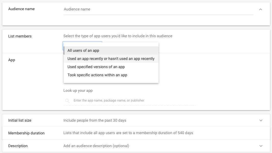
Task: Click the Select the type of app users text
Action: [118, 36]
